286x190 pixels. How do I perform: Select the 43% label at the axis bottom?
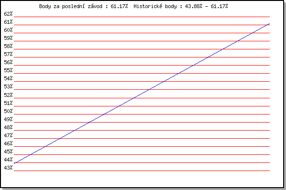8,168
